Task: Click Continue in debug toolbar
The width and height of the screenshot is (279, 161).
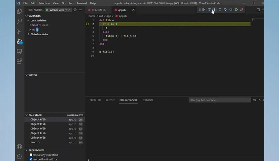Action: tap(204, 10)
